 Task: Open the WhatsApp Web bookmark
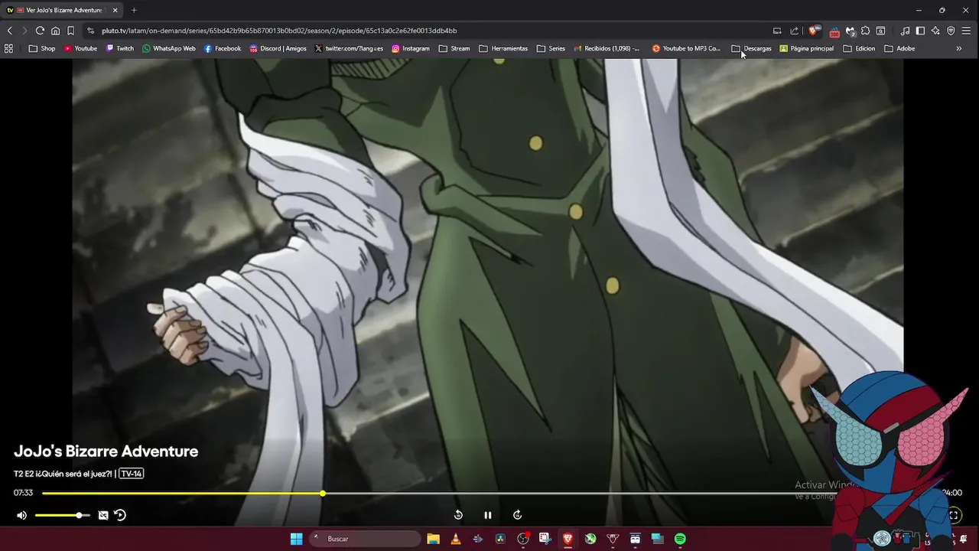168,48
